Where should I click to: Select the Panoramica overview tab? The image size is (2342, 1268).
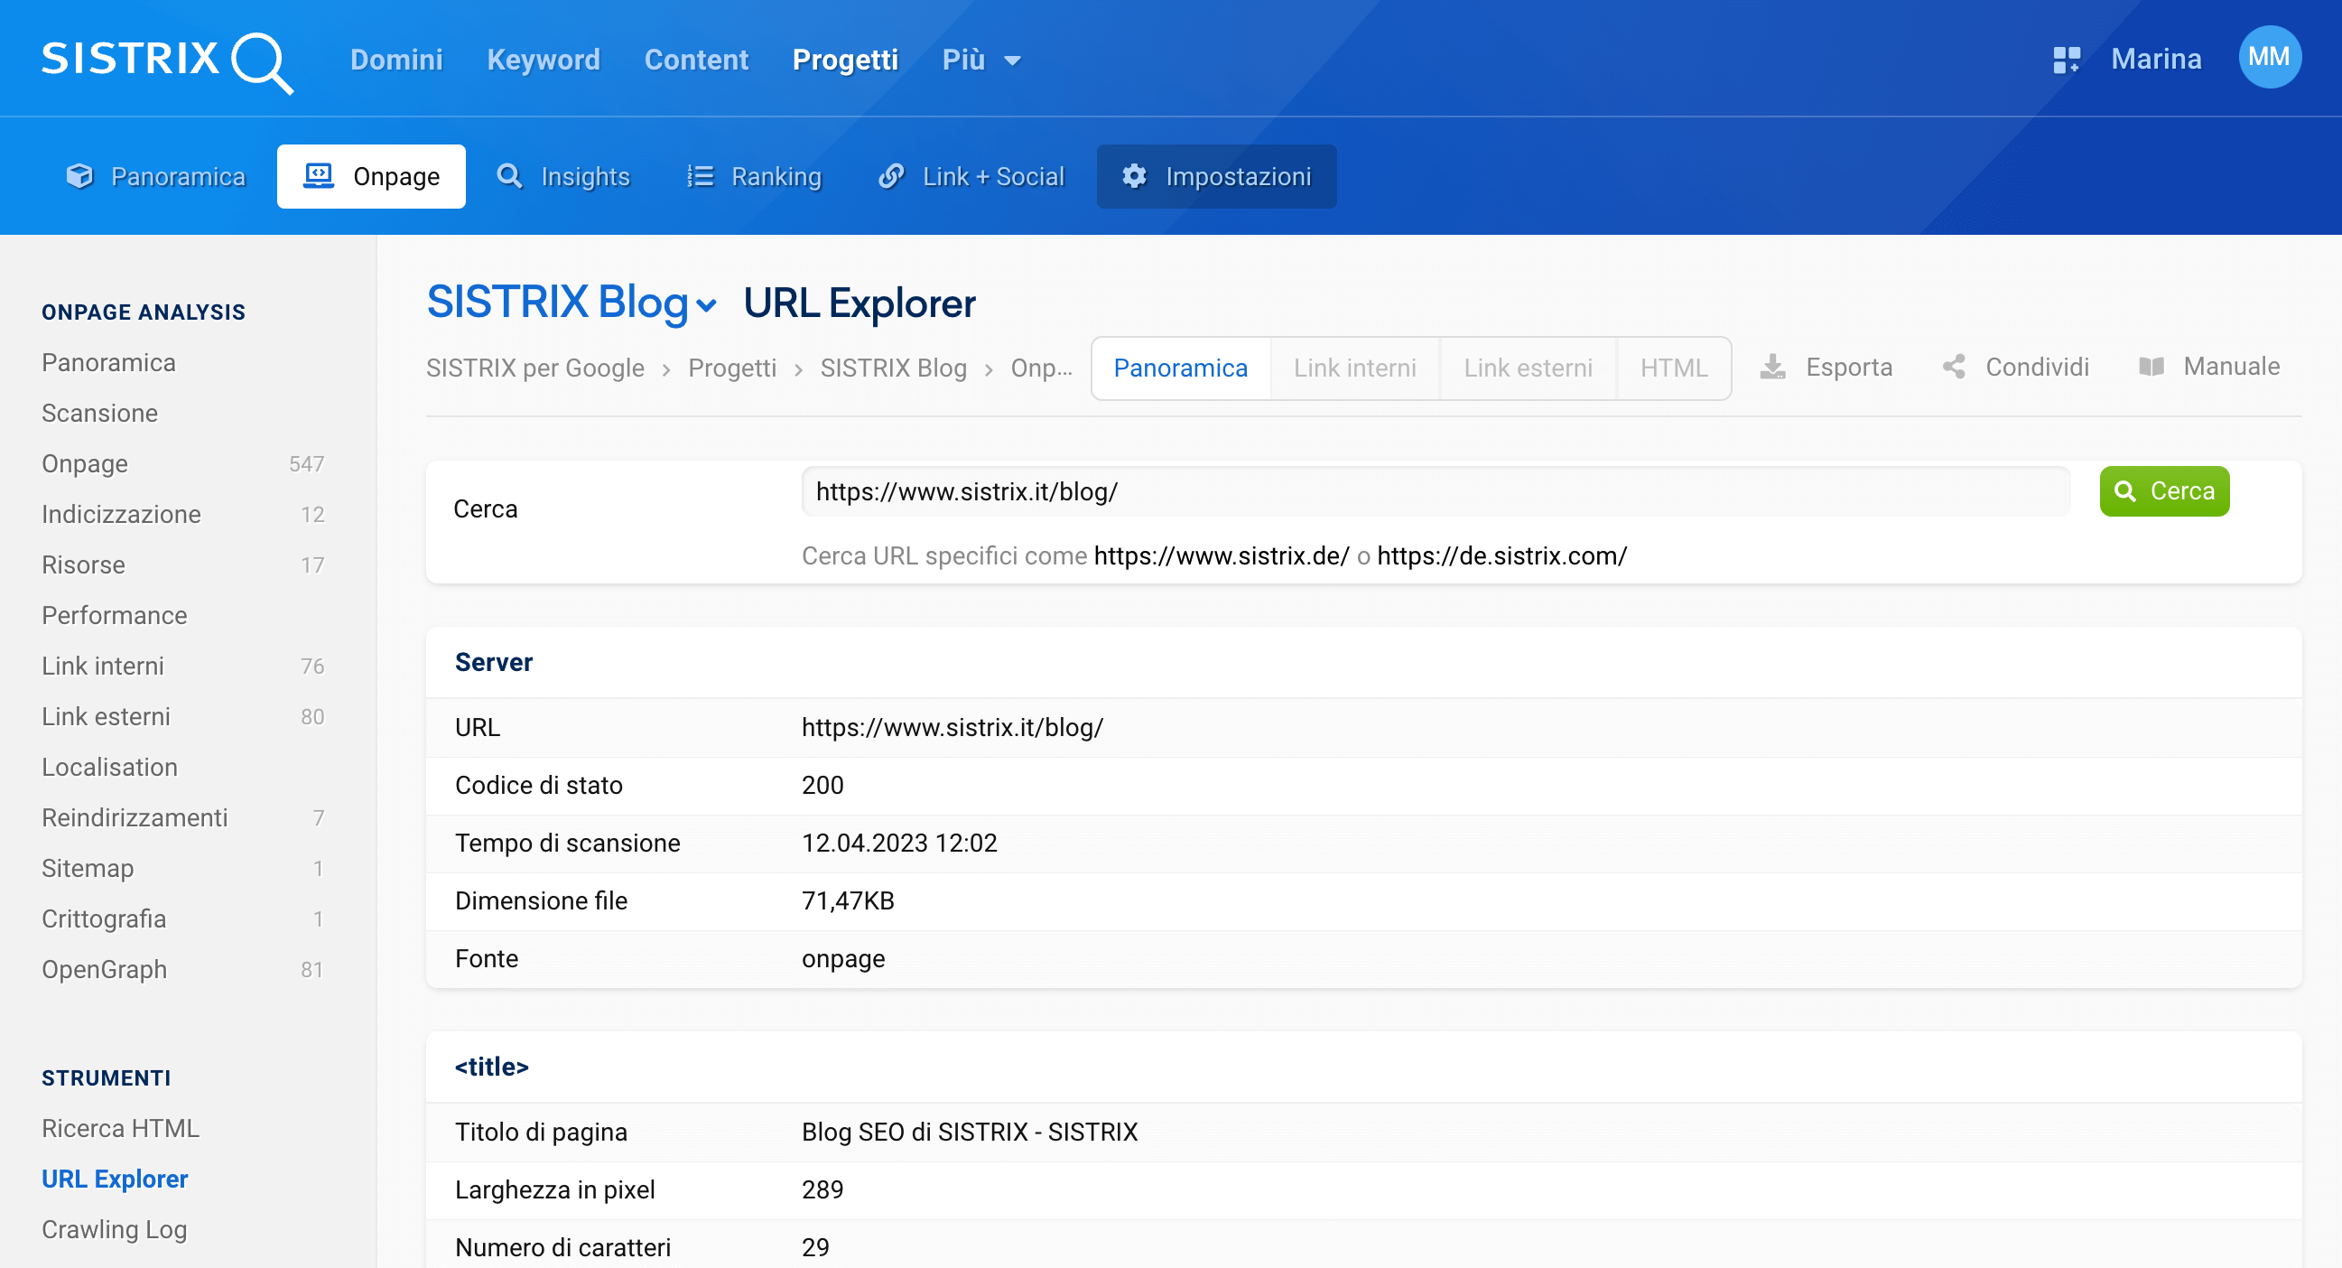(x=1180, y=367)
